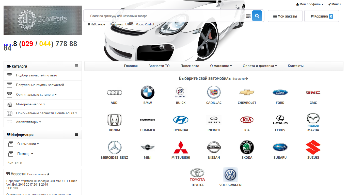Open the Корзина cart button
The height and width of the screenshot is (195, 347).
pyautogui.click(x=322, y=16)
